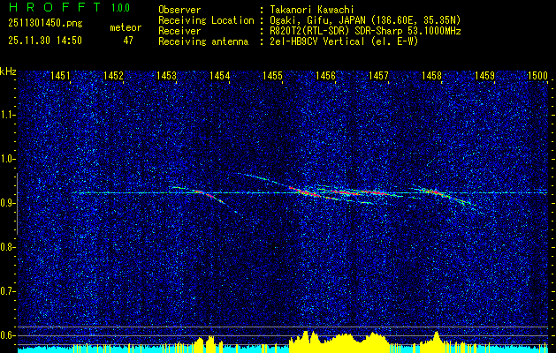Click the 0.6 kHz frequency label
Viewport: 556px width, 353px height.
pos(7,335)
